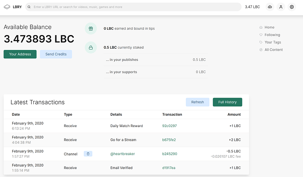Click the gift icon for tips
Viewport: 303px width, 177px height.
click(x=91, y=28)
